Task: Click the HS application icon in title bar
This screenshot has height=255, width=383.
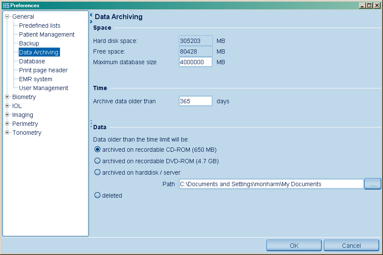Action: (6, 6)
